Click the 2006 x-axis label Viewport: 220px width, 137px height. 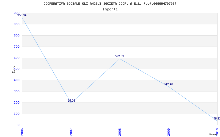[22, 132]
